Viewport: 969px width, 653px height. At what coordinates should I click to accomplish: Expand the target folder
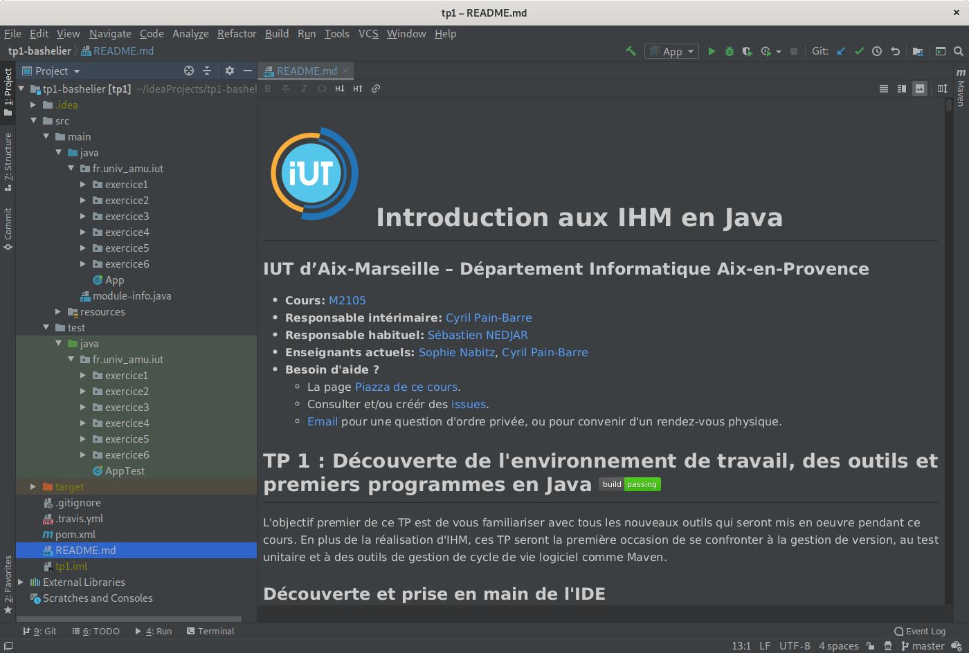33,487
